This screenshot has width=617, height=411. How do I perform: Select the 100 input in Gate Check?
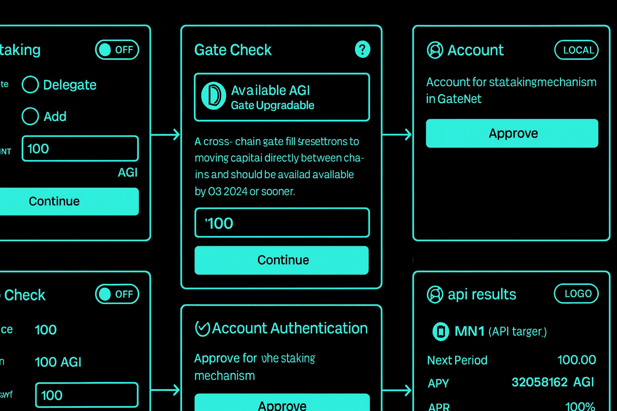pos(282,222)
